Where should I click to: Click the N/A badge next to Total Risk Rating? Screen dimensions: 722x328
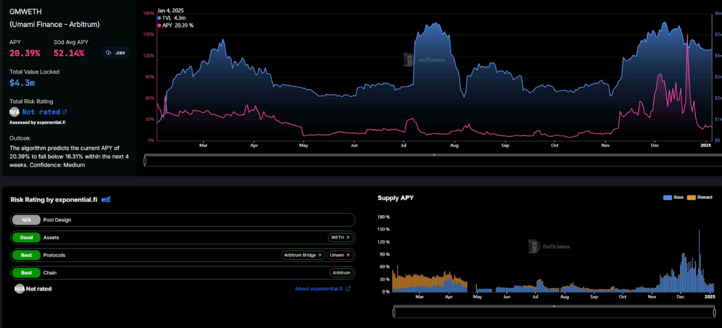click(15, 112)
